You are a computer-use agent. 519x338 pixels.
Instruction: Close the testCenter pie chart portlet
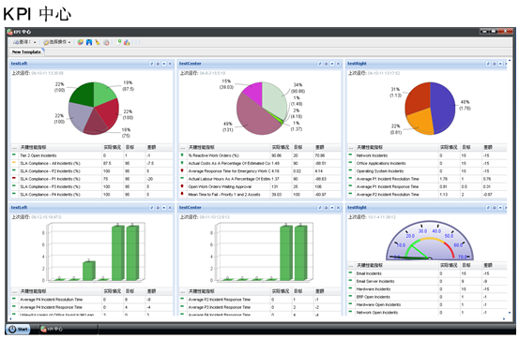pyautogui.click(x=338, y=64)
